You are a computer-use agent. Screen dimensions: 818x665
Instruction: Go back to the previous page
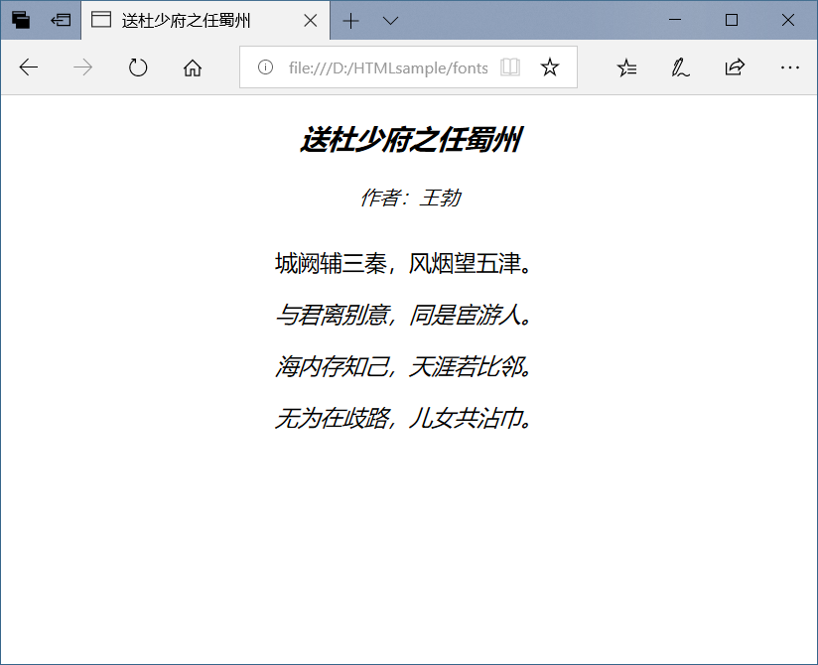pyautogui.click(x=29, y=67)
